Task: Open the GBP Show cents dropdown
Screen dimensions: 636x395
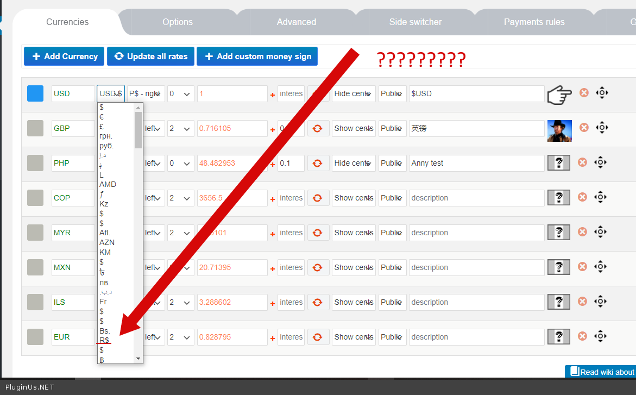Action: (354, 128)
